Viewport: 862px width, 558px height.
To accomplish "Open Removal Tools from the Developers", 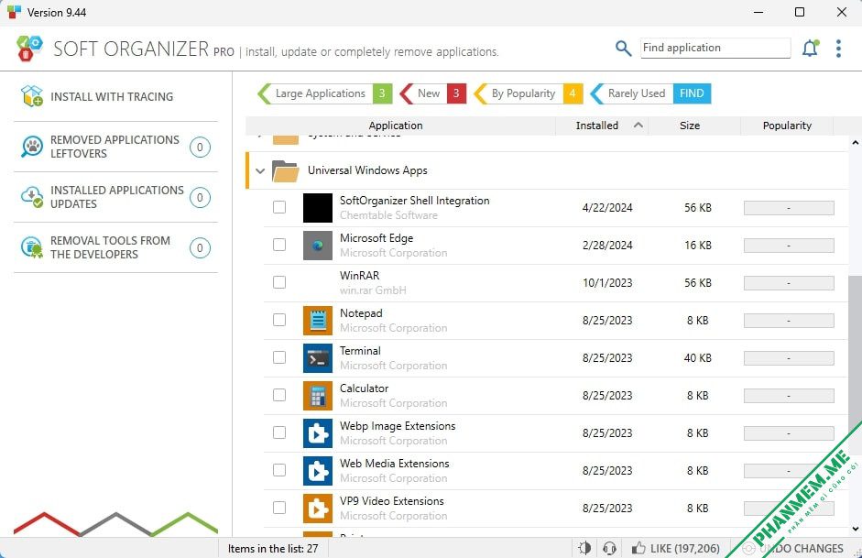I will click(x=115, y=247).
